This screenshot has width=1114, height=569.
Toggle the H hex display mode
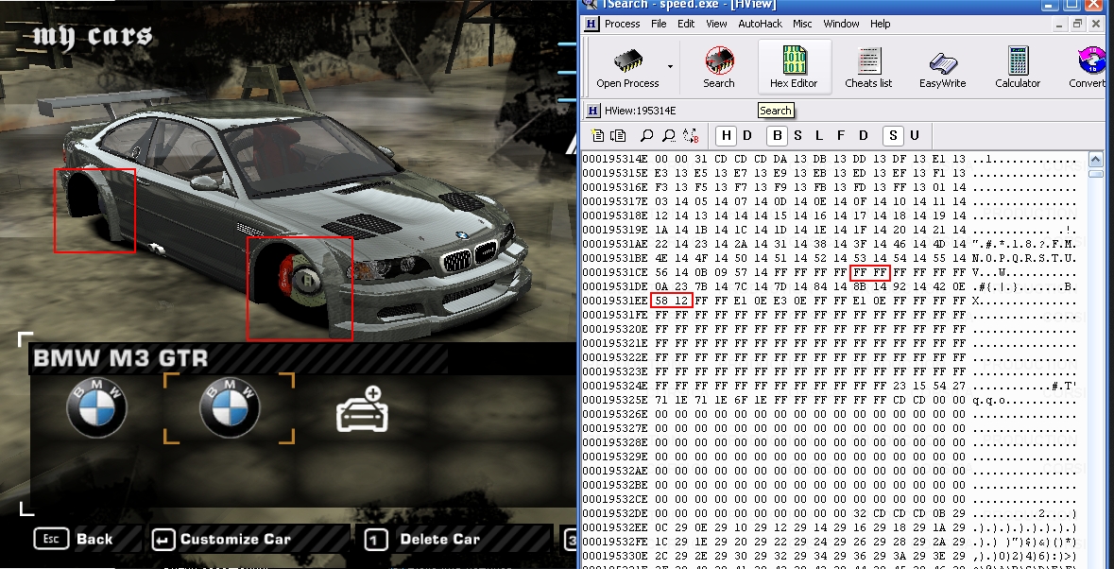(726, 136)
